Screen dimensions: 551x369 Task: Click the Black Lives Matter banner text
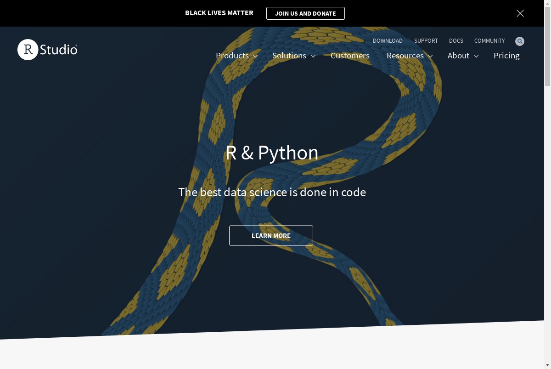point(219,13)
